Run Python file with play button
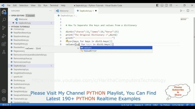195x109 pixels. (x=181, y=11)
